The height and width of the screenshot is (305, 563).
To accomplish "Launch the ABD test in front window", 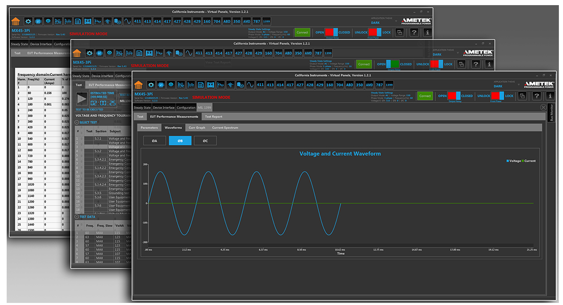I will (349, 85).
